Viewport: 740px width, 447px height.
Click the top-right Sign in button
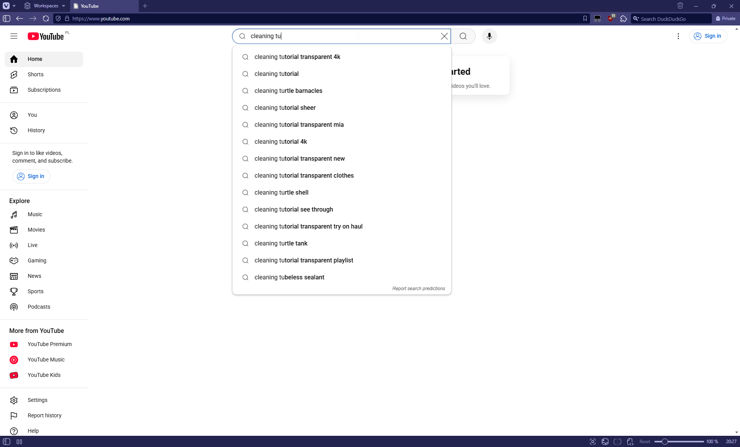coord(708,36)
